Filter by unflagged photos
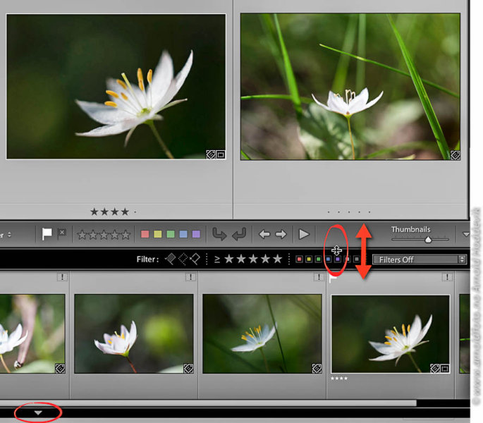Viewport: 483px width, 423px height. (183, 259)
